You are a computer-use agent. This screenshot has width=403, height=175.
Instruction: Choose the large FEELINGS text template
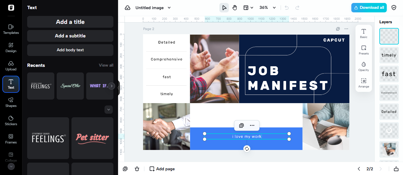click(x=48, y=138)
